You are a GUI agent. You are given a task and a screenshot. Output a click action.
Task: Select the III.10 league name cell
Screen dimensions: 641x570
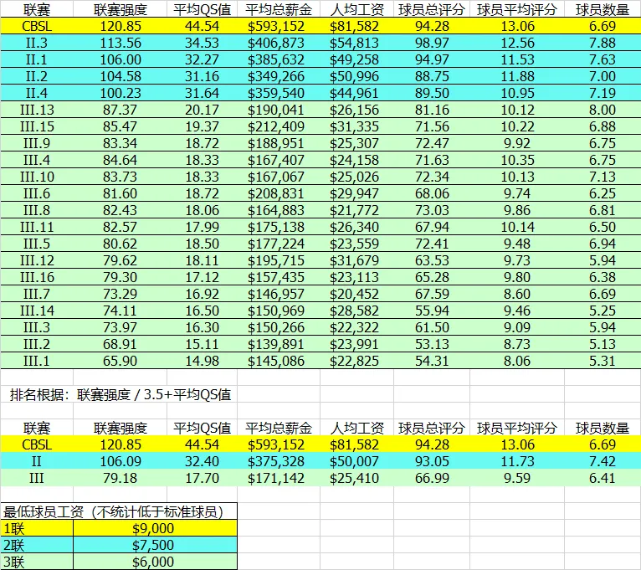point(37,176)
